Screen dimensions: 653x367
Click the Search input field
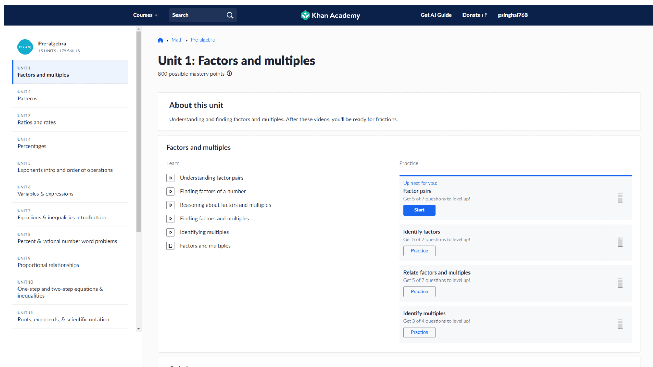click(197, 15)
